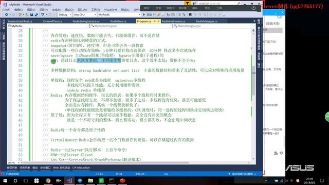The image size is (329, 185).
Task: Open Task View on the taskbar
Action: click(26, 180)
